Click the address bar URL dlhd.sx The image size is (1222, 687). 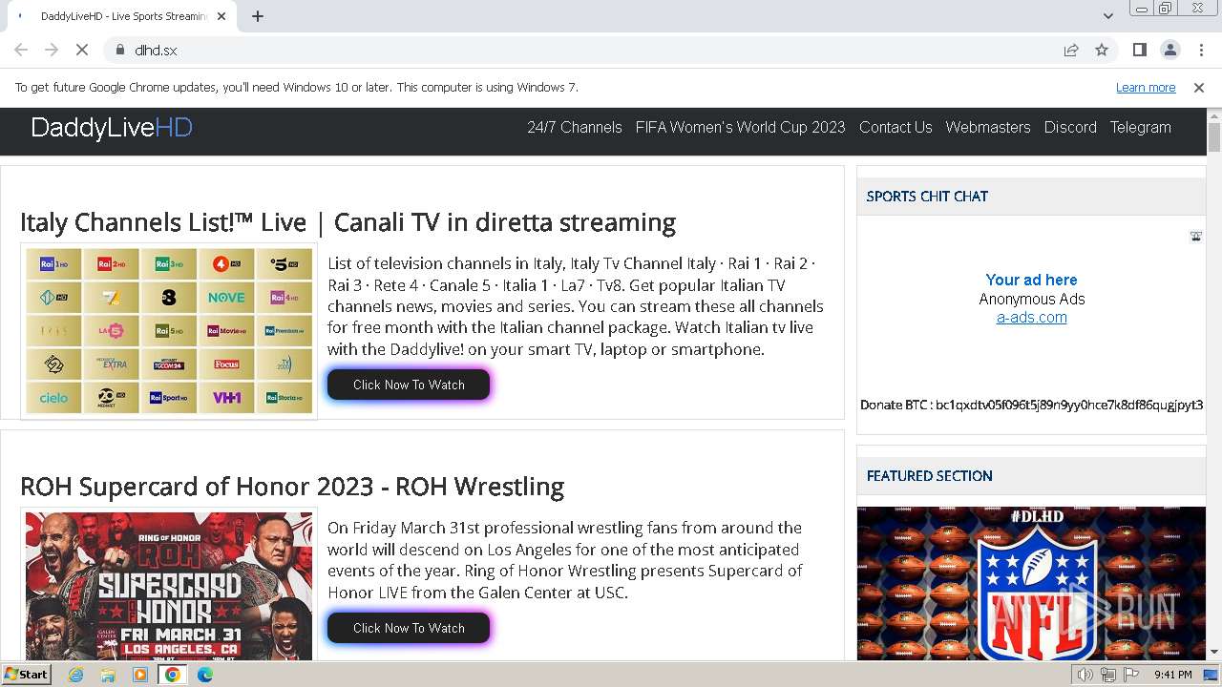click(x=156, y=50)
